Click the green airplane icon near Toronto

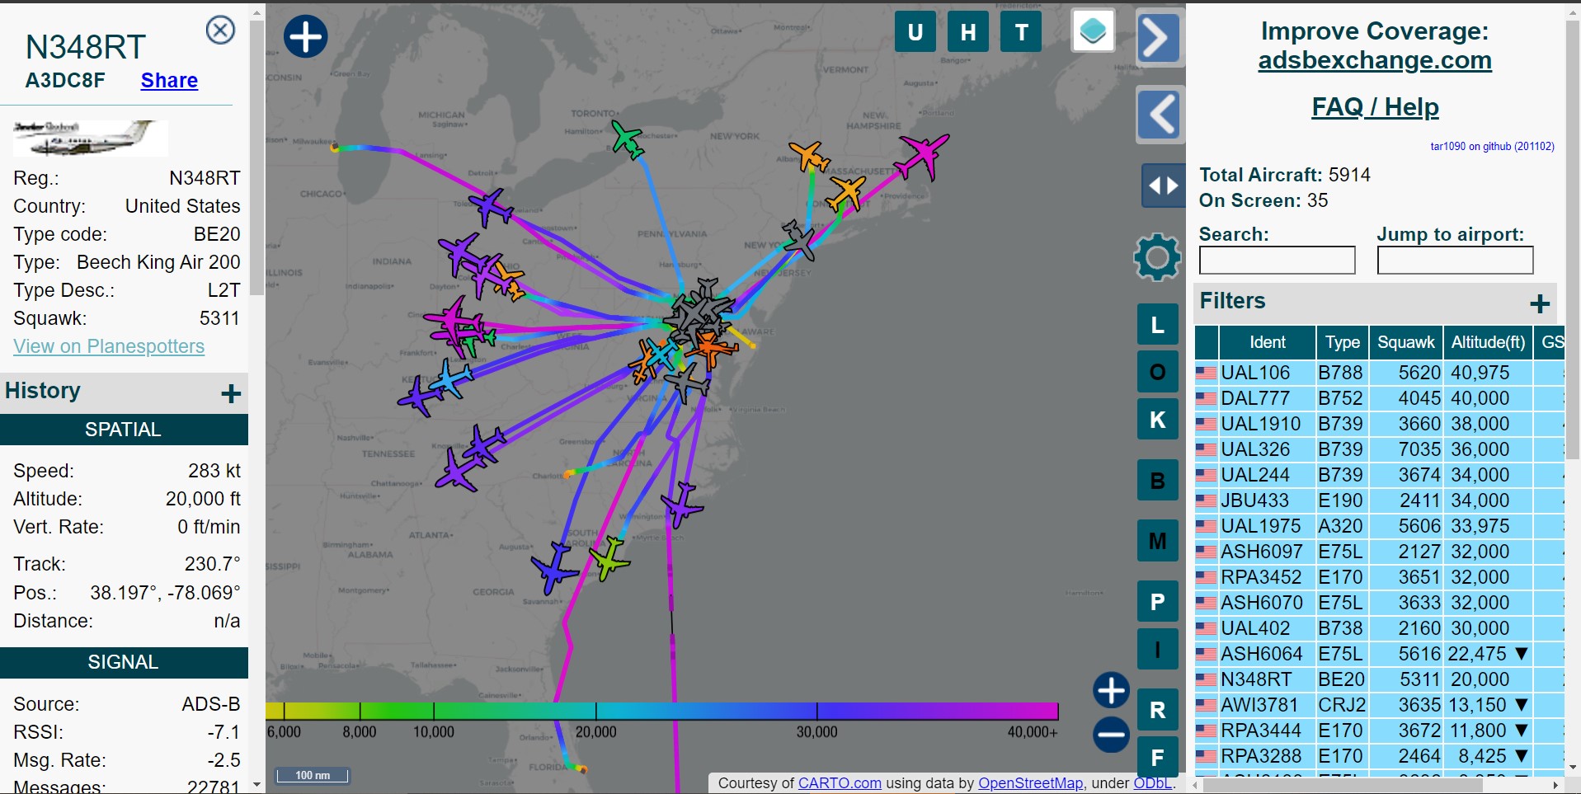628,139
